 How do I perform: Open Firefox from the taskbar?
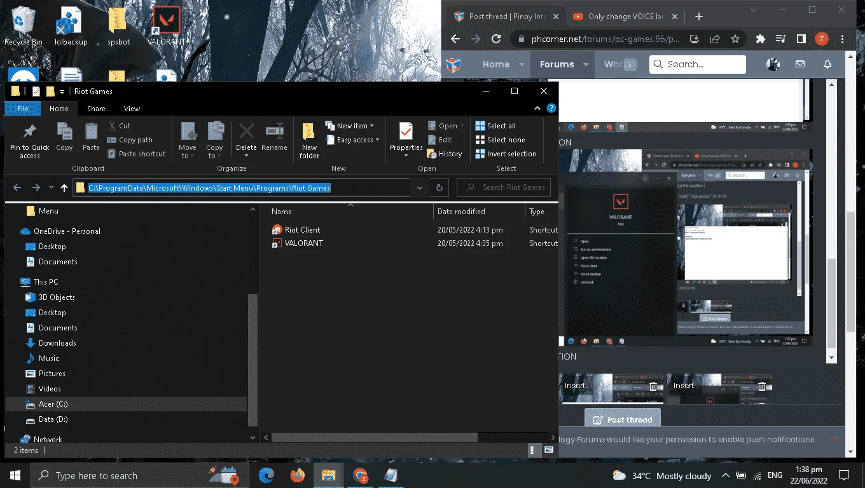point(297,475)
